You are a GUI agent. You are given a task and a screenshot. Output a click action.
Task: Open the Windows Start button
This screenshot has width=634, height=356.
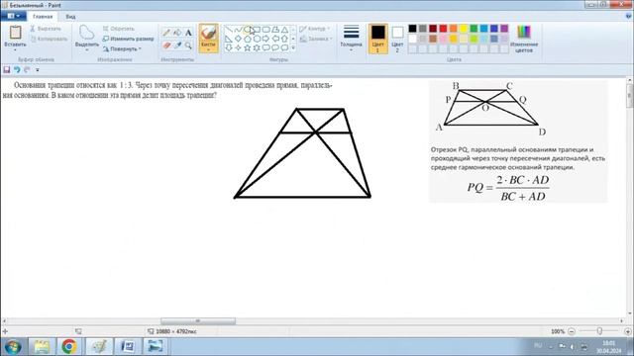coord(13,347)
